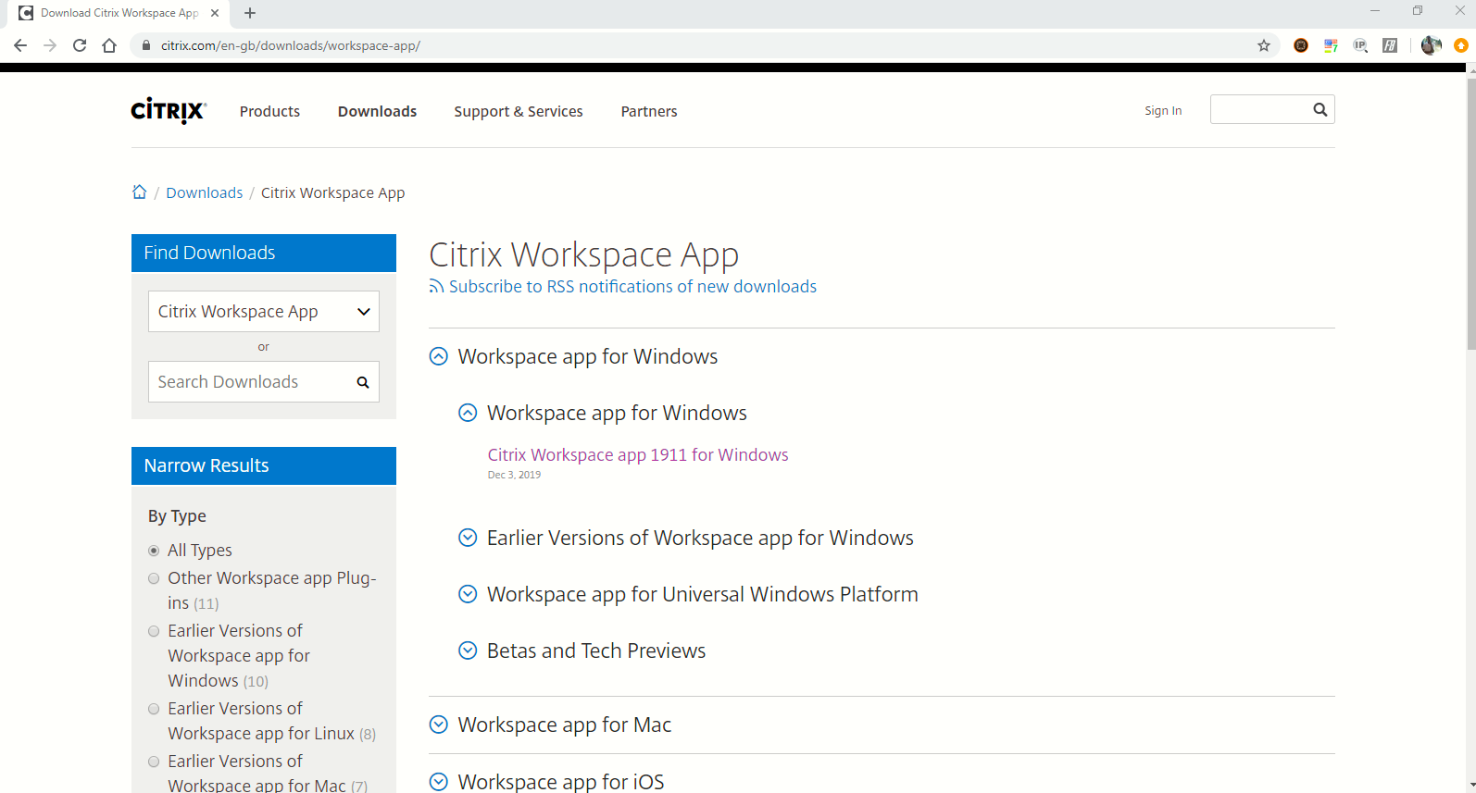
Task: Click the orange update notification icon
Action: pyautogui.click(x=1461, y=45)
